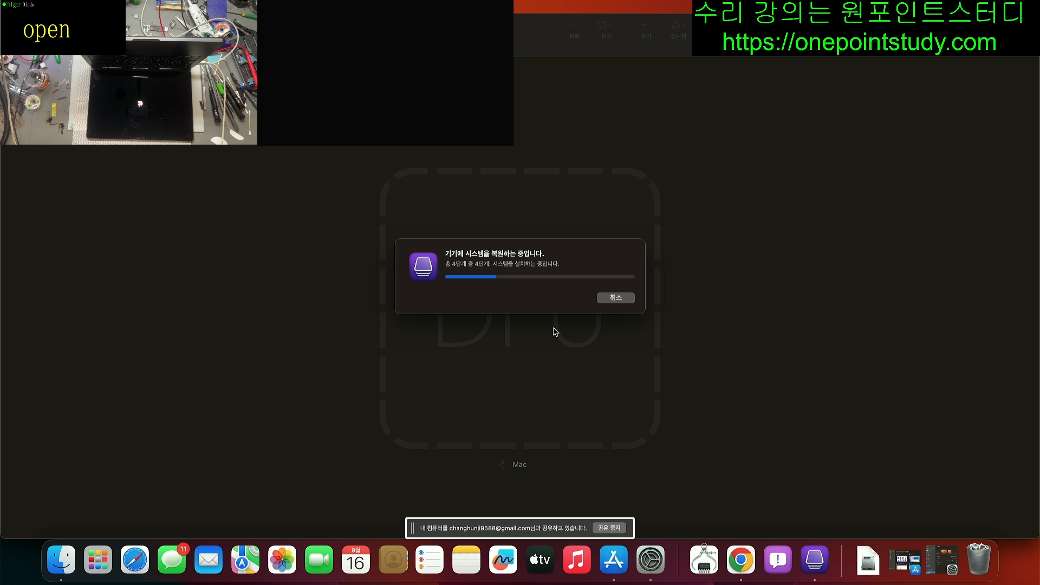Open System Settings from the Dock

pyautogui.click(x=650, y=560)
